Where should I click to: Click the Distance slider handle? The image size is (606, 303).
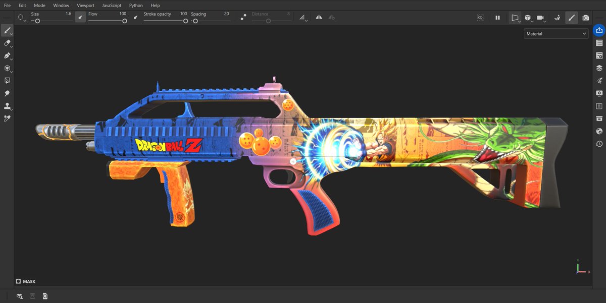[268, 21]
